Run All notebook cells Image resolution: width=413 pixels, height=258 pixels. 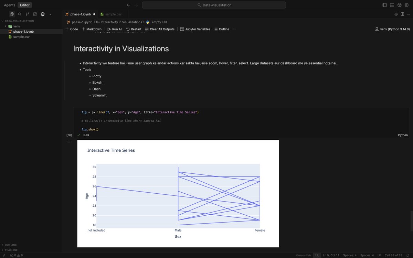115,29
